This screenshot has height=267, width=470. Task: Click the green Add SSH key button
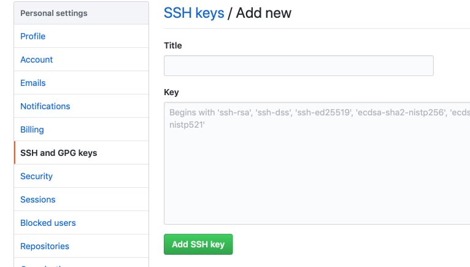click(198, 244)
